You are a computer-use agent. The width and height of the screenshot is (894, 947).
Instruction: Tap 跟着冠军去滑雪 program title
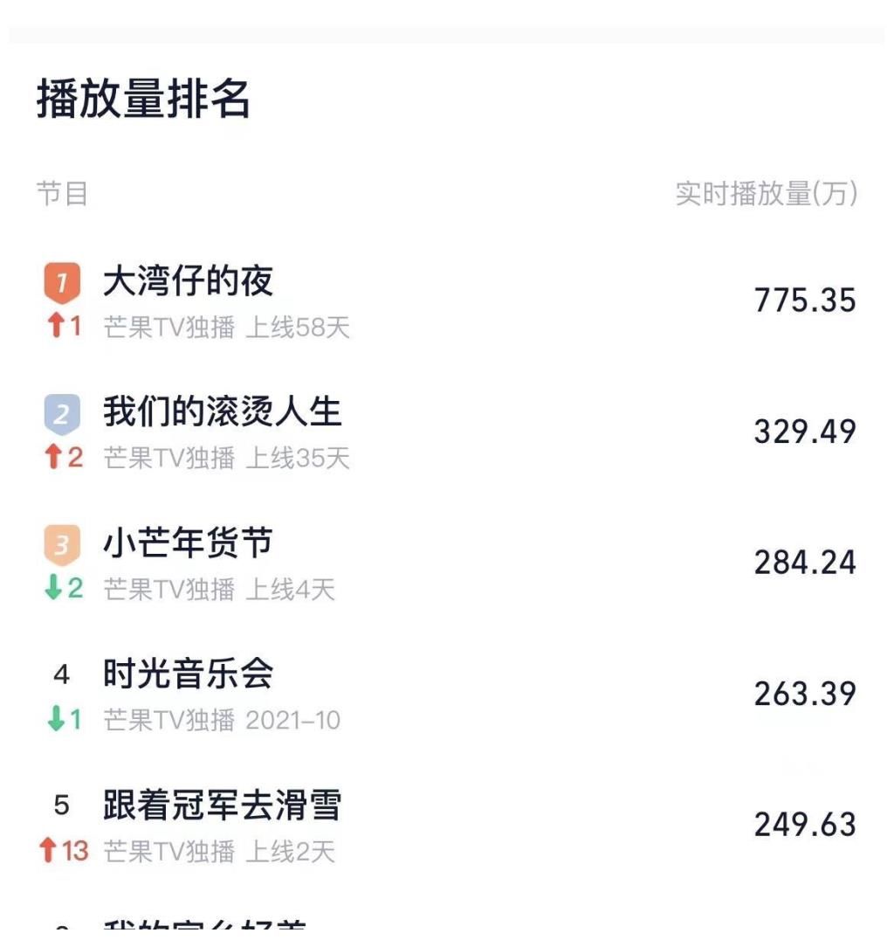click(x=222, y=805)
